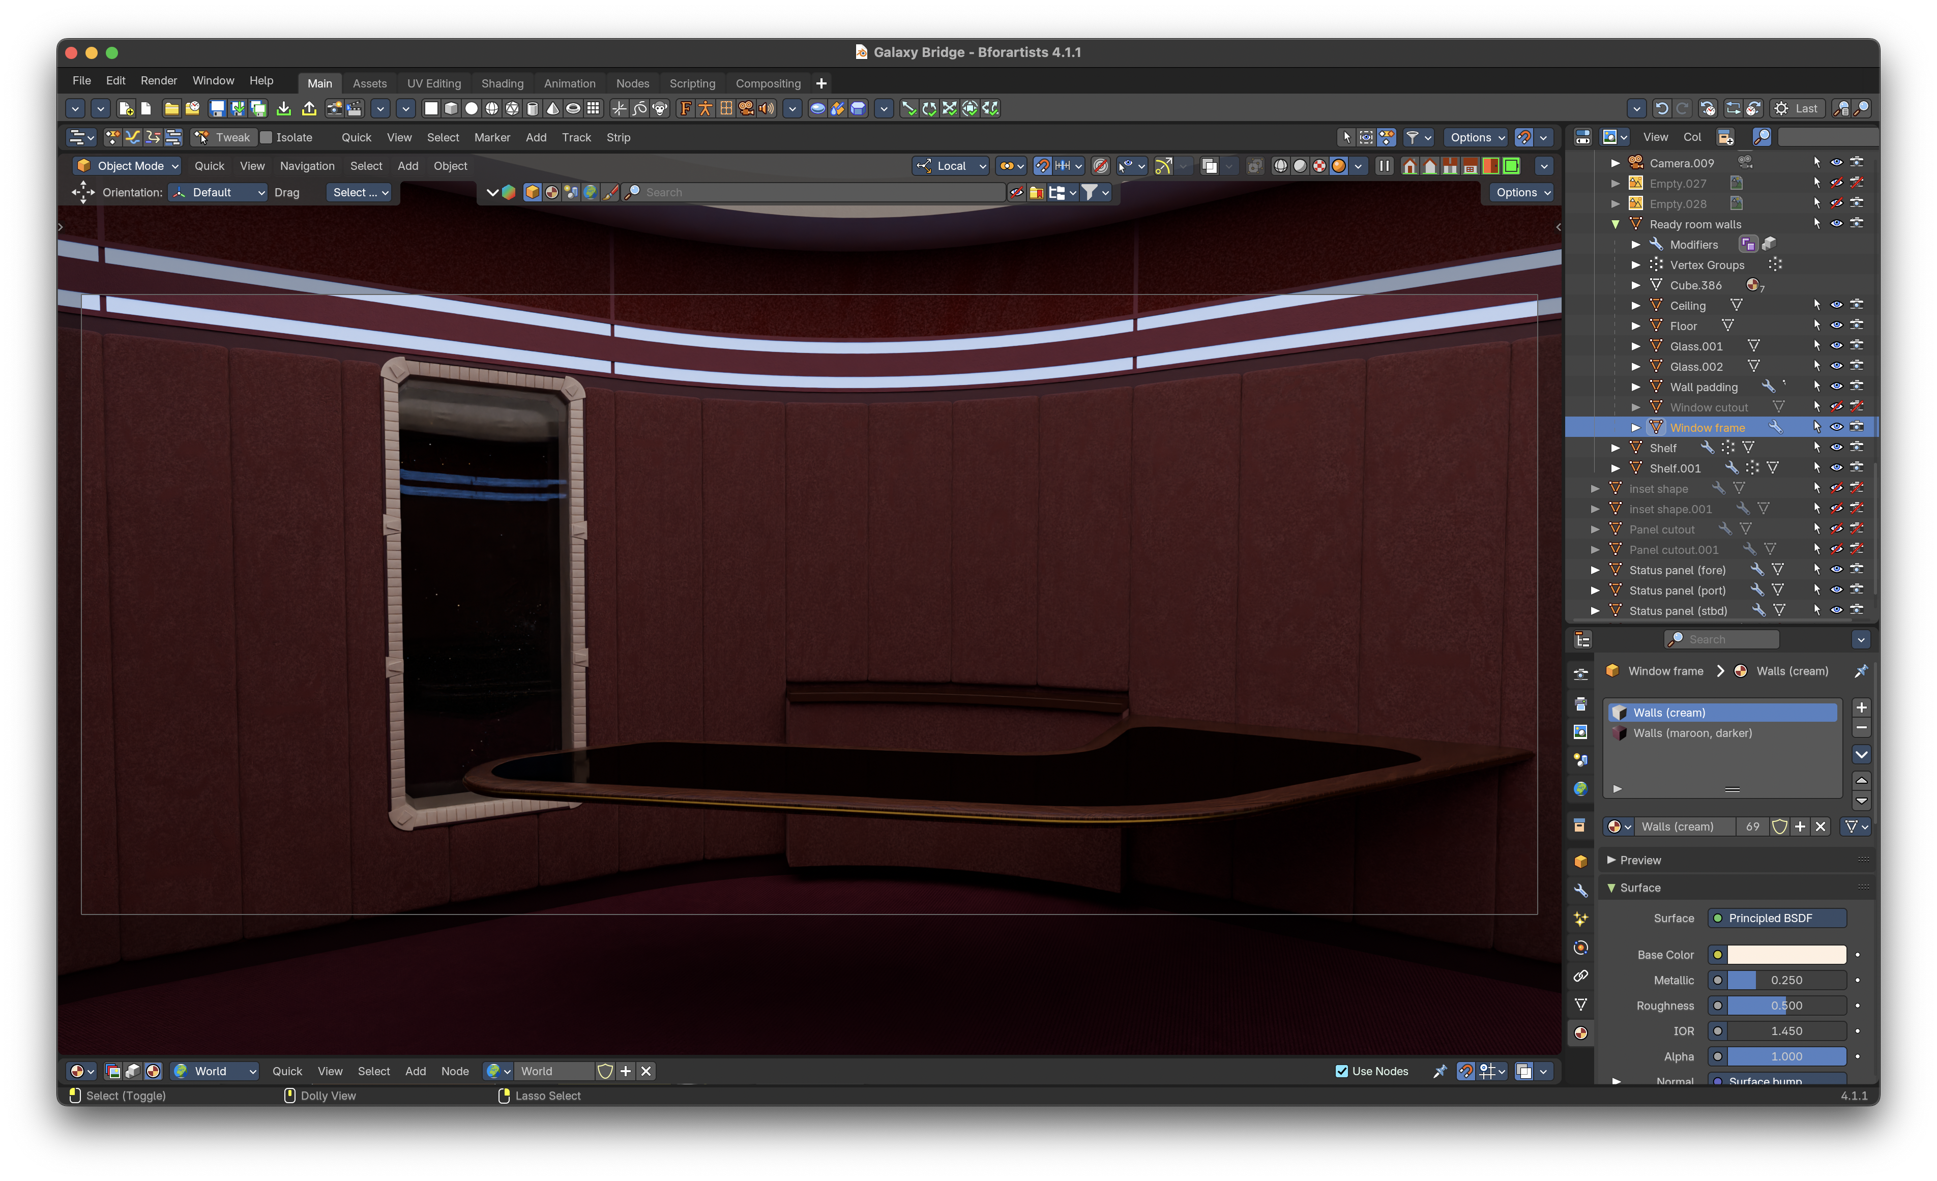
Task: Collapse the Ready room walls tree item
Action: pyautogui.click(x=1616, y=224)
